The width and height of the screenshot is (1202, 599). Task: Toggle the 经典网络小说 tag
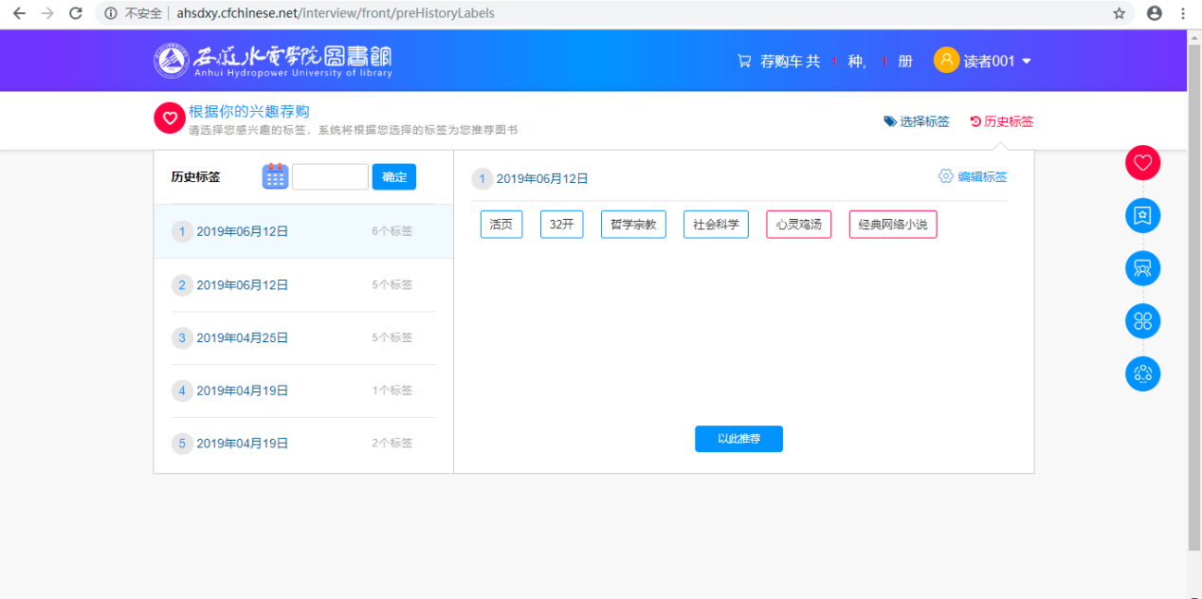[892, 225]
